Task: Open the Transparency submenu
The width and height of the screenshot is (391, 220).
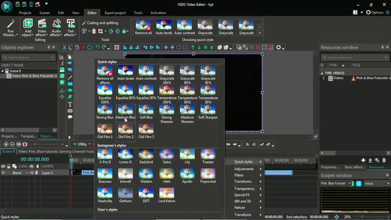Action: [x=245, y=189]
